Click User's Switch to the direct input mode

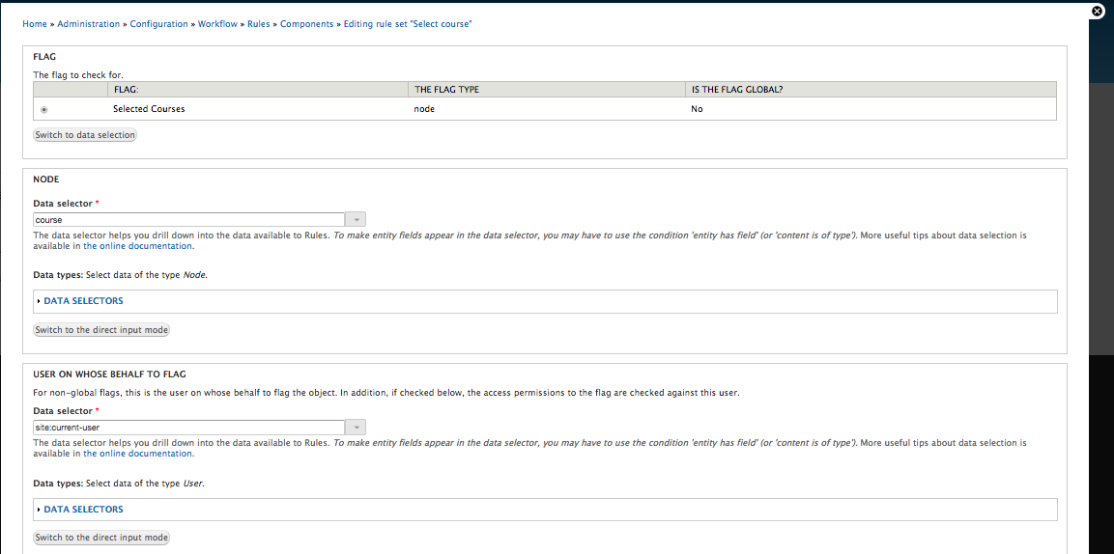[x=101, y=538]
